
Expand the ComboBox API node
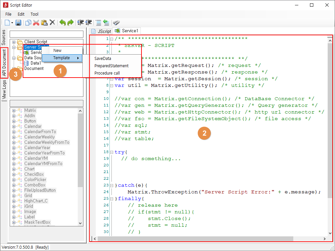14,185
